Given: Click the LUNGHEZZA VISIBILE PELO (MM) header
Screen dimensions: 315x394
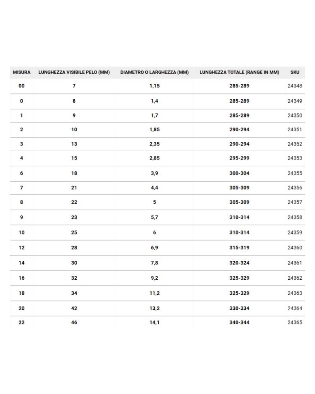Looking at the screenshot, I should [74, 72].
